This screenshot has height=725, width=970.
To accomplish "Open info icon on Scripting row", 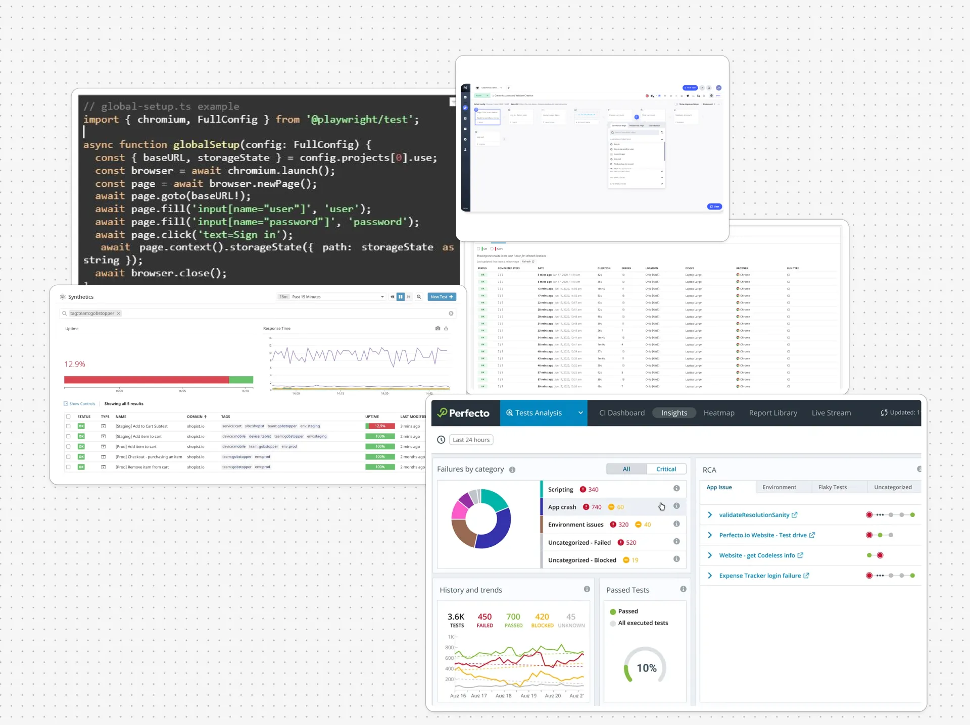I will pos(676,488).
